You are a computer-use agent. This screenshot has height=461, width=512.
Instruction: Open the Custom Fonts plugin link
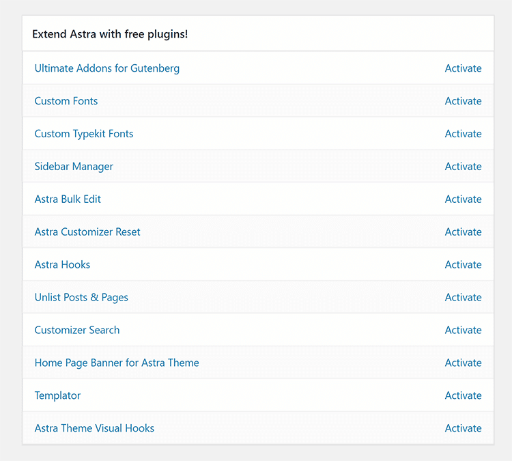pos(66,101)
